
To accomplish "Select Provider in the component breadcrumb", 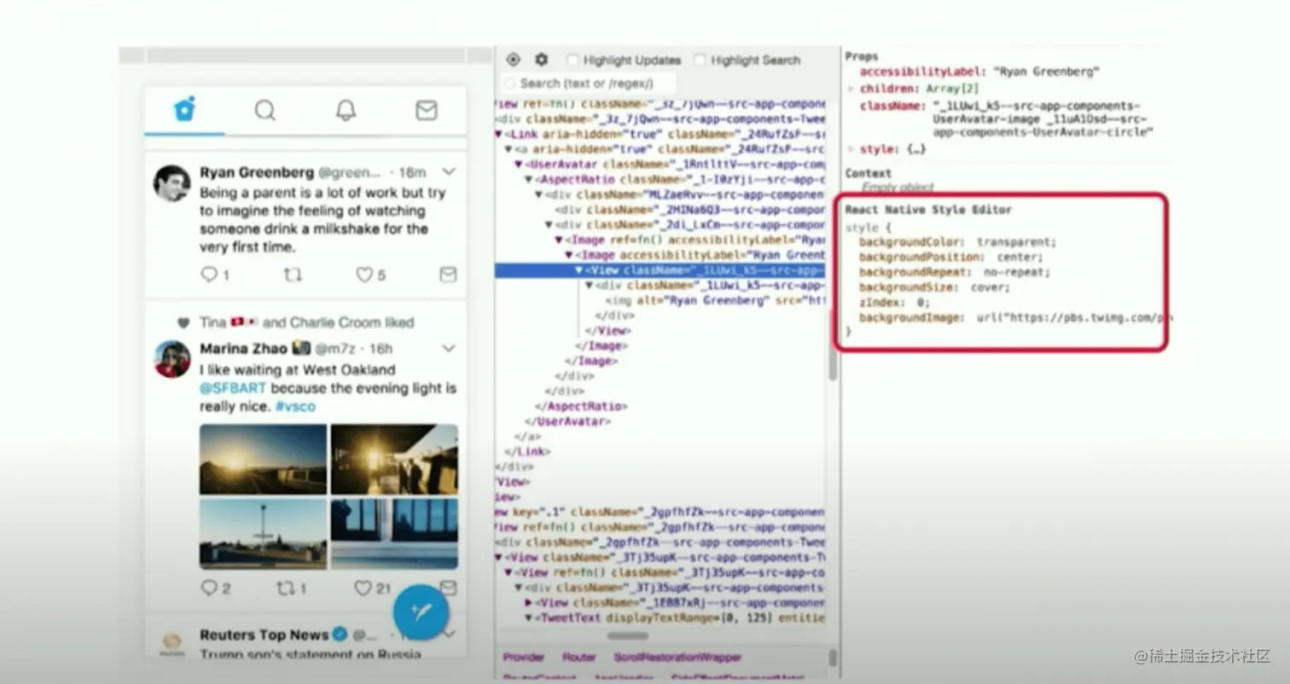I will (x=524, y=658).
